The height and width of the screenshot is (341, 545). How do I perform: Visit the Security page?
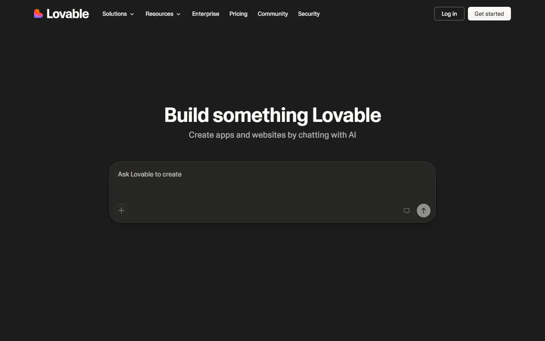[309, 14]
